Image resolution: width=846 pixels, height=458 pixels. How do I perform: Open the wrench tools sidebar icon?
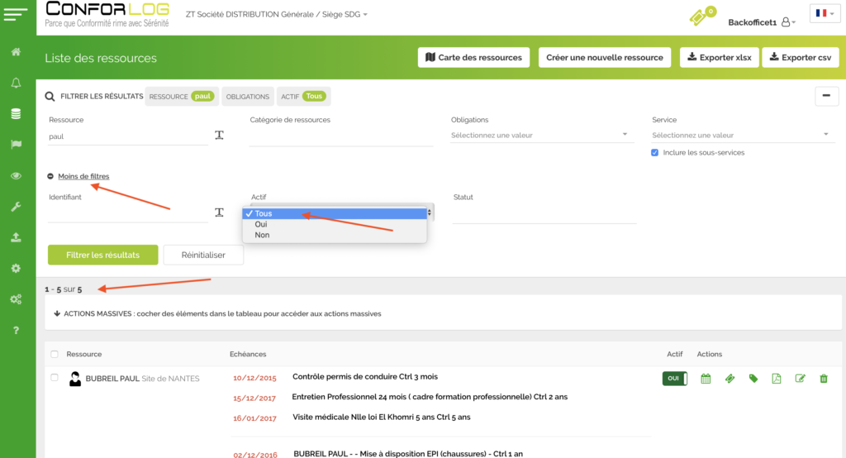16,207
